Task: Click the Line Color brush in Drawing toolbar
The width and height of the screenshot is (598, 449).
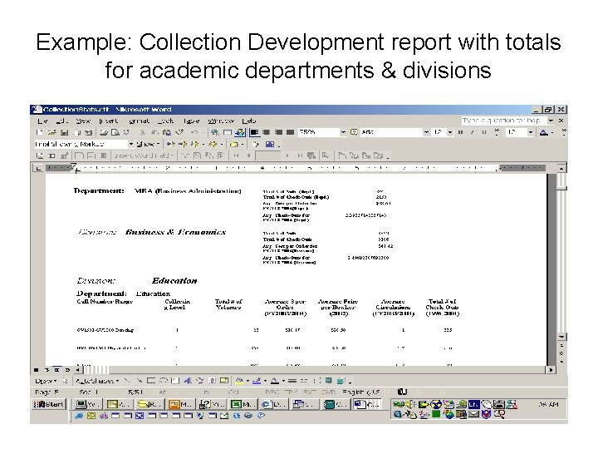Action: point(257,381)
